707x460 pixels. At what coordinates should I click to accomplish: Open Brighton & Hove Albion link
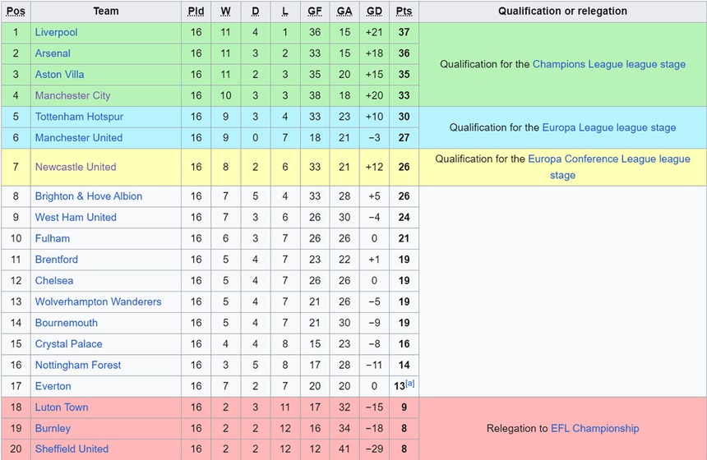pos(88,196)
